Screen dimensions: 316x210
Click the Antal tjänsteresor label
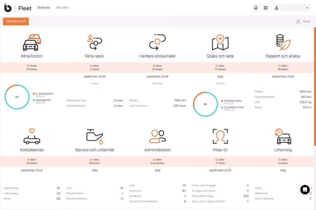pyautogui.click(x=76, y=106)
